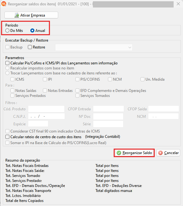This screenshot has height=206, width=183.
Task: Click the Ativar Empresa button
Action: pos(31,15)
